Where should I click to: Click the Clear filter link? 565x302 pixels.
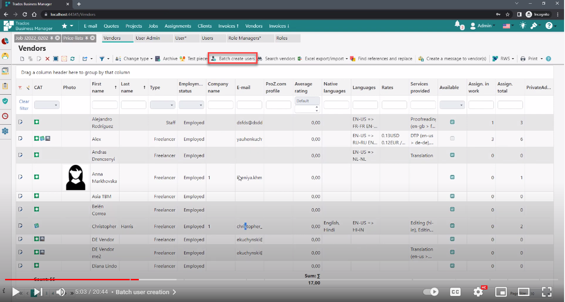[x=24, y=105]
